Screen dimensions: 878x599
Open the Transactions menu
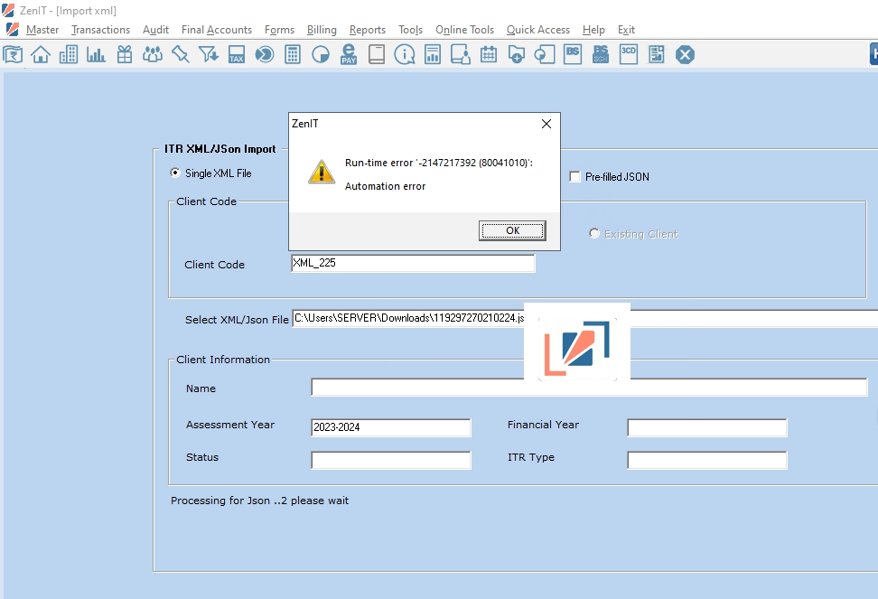point(101,30)
